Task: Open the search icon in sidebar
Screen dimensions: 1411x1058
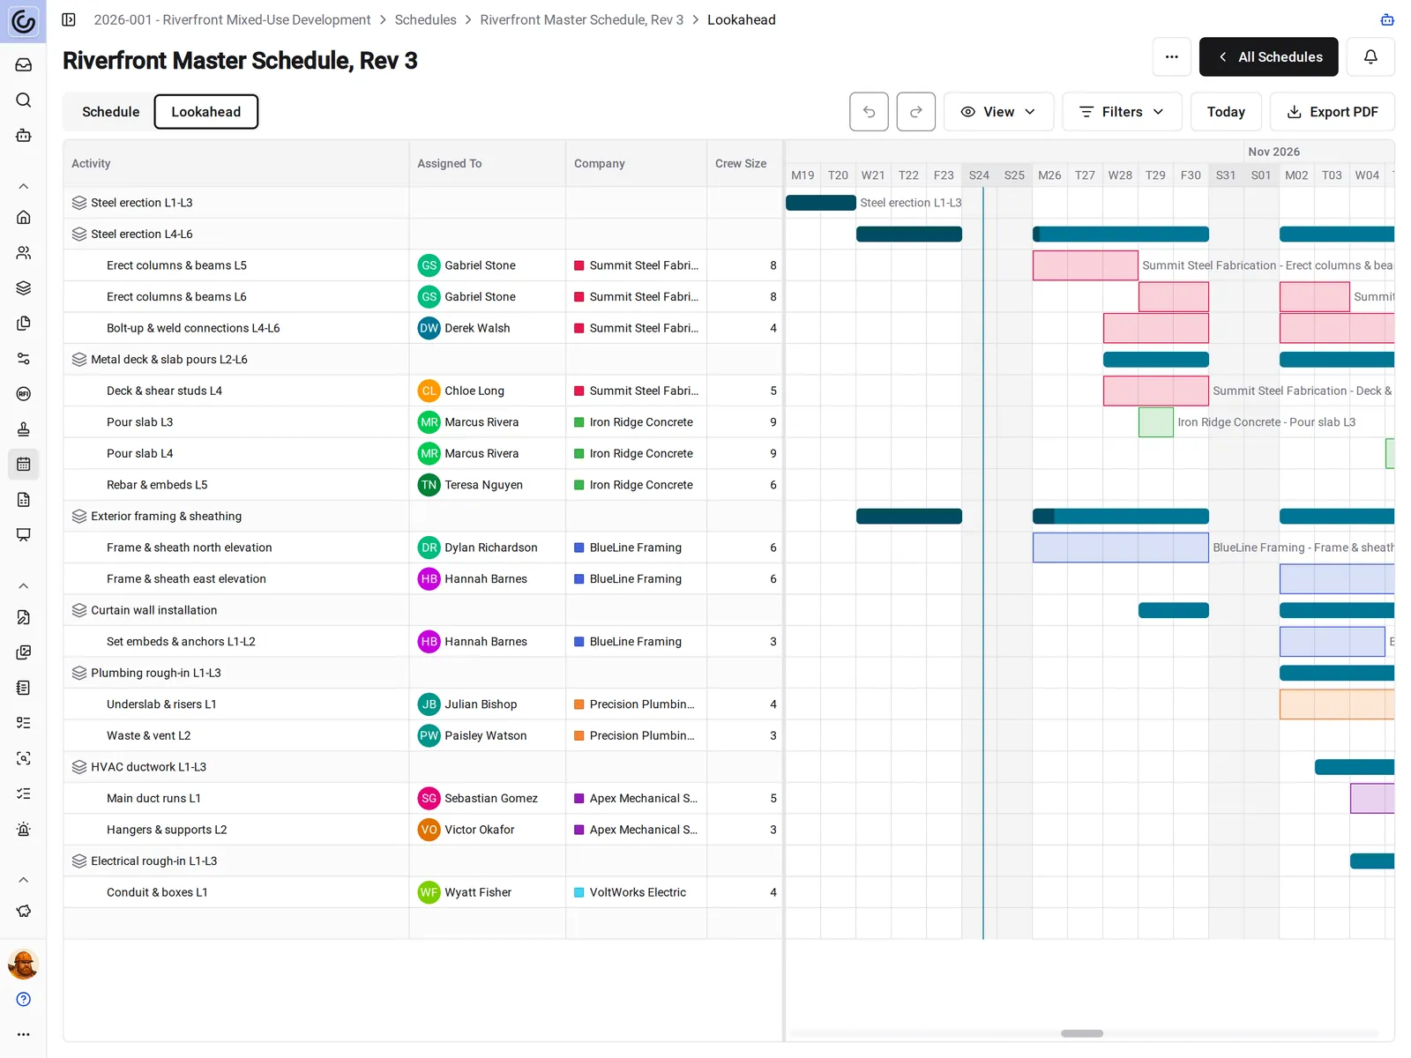Action: (x=24, y=100)
